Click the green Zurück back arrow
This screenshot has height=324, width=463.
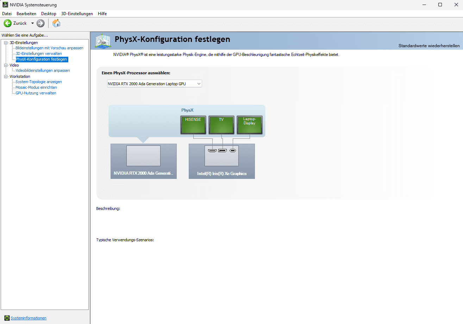pos(7,23)
